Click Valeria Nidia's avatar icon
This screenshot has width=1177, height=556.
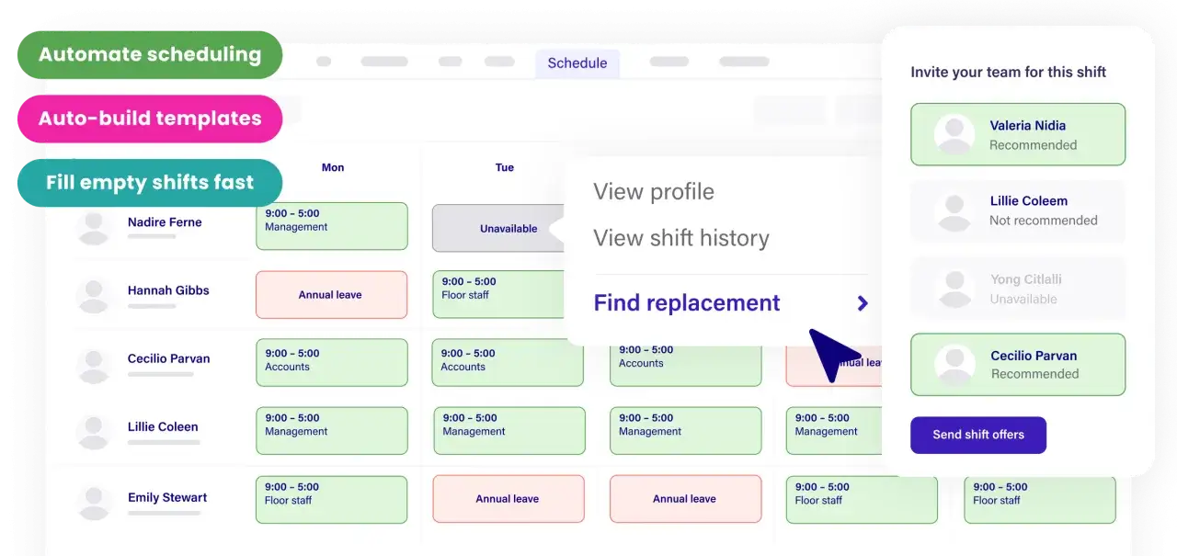pos(954,134)
